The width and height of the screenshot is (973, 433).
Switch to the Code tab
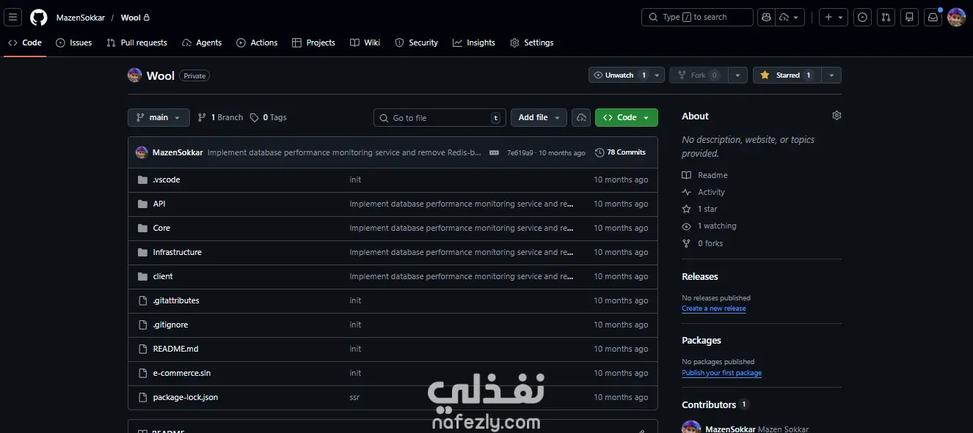tap(25, 42)
